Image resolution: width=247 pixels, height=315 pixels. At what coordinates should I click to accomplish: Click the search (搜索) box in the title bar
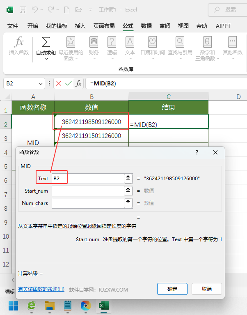click(228, 9)
